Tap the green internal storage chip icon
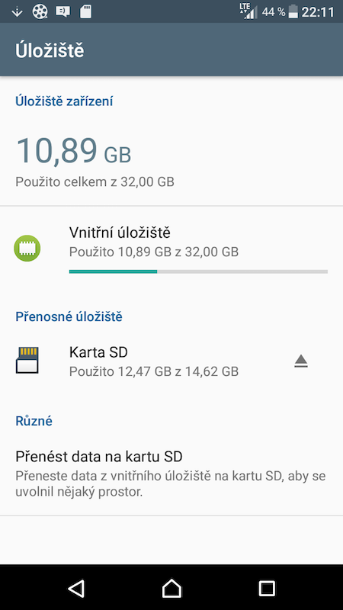The width and height of the screenshot is (343, 610). [27, 249]
